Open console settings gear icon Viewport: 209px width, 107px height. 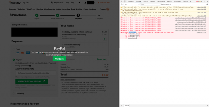207,4
